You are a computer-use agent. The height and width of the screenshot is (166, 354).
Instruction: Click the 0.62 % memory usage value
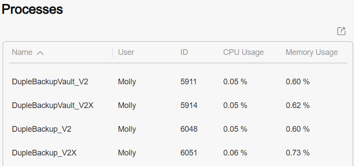pos(297,105)
